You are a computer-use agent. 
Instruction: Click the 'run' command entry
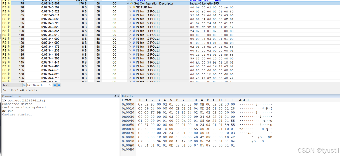11,111
